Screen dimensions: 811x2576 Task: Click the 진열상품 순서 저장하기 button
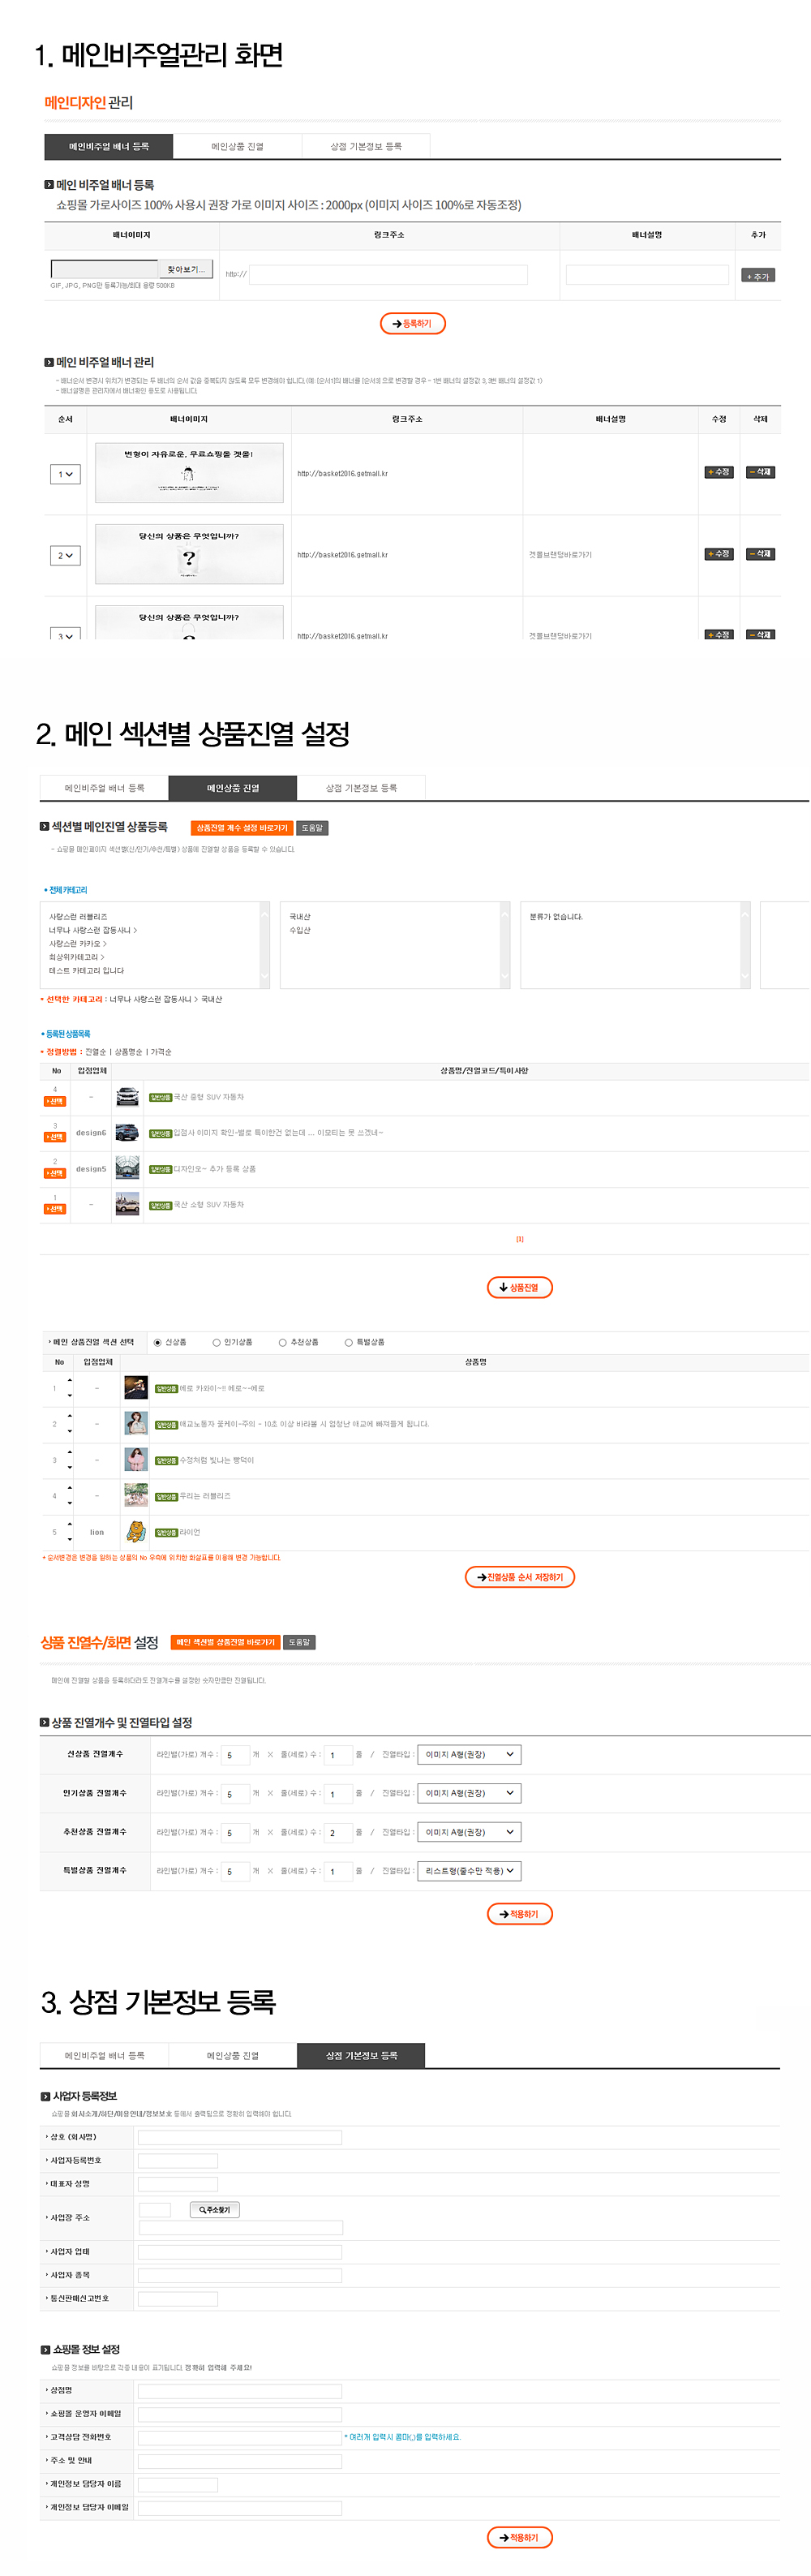tap(519, 1577)
